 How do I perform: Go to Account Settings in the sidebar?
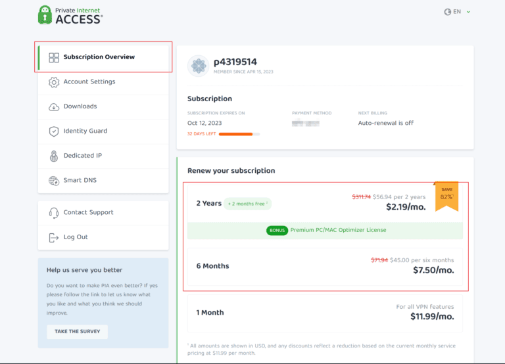point(89,82)
